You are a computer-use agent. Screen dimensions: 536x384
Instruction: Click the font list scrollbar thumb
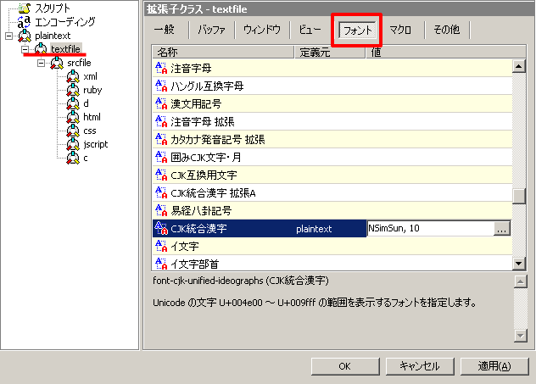point(519,196)
